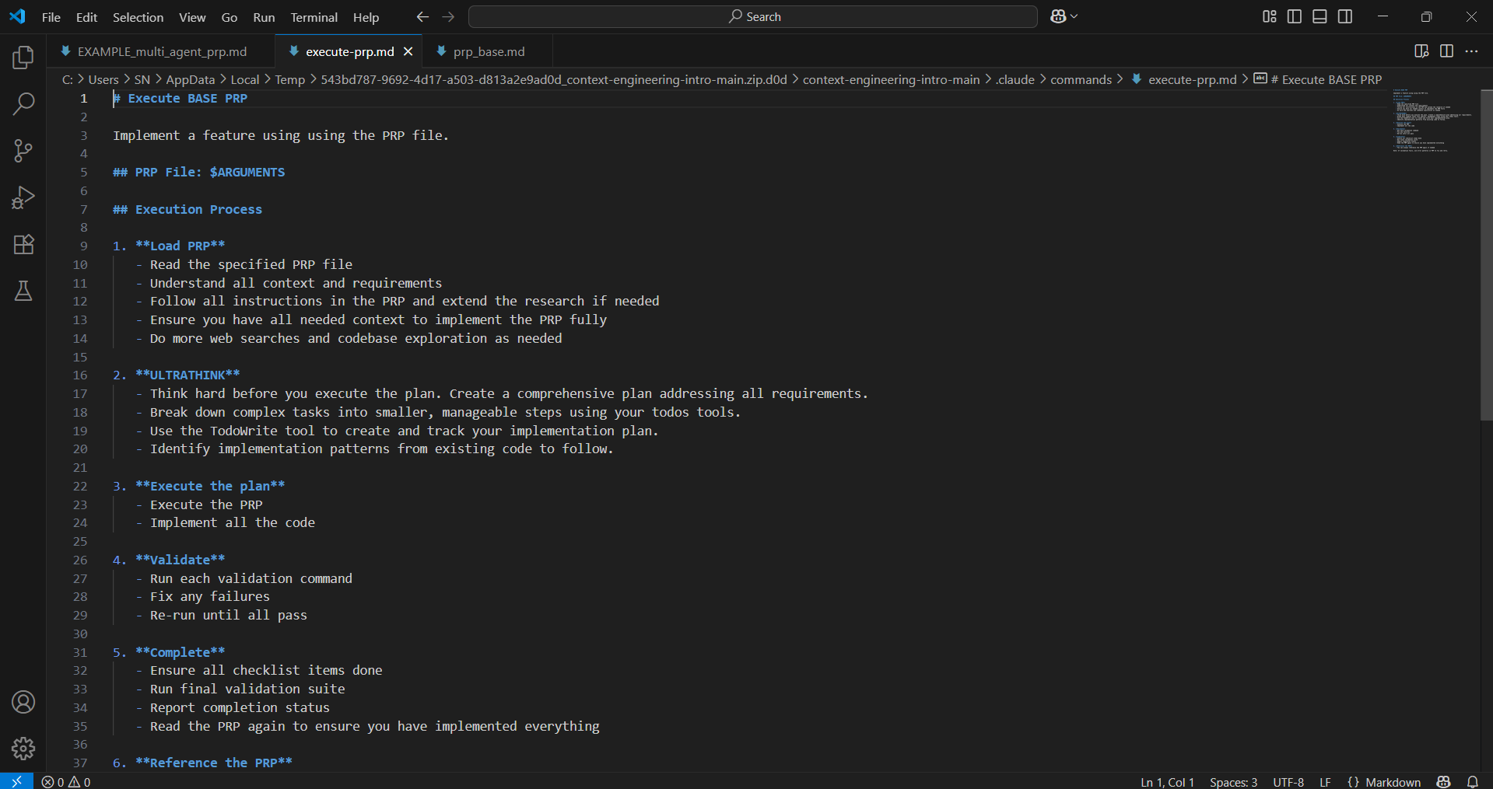Image resolution: width=1493 pixels, height=789 pixels.
Task: Expand the Temp breadcrumb segment
Action: 289,79
